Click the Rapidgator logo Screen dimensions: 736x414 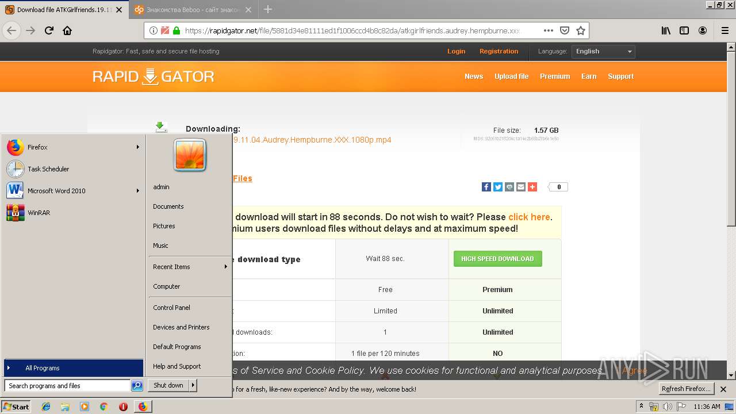click(153, 76)
